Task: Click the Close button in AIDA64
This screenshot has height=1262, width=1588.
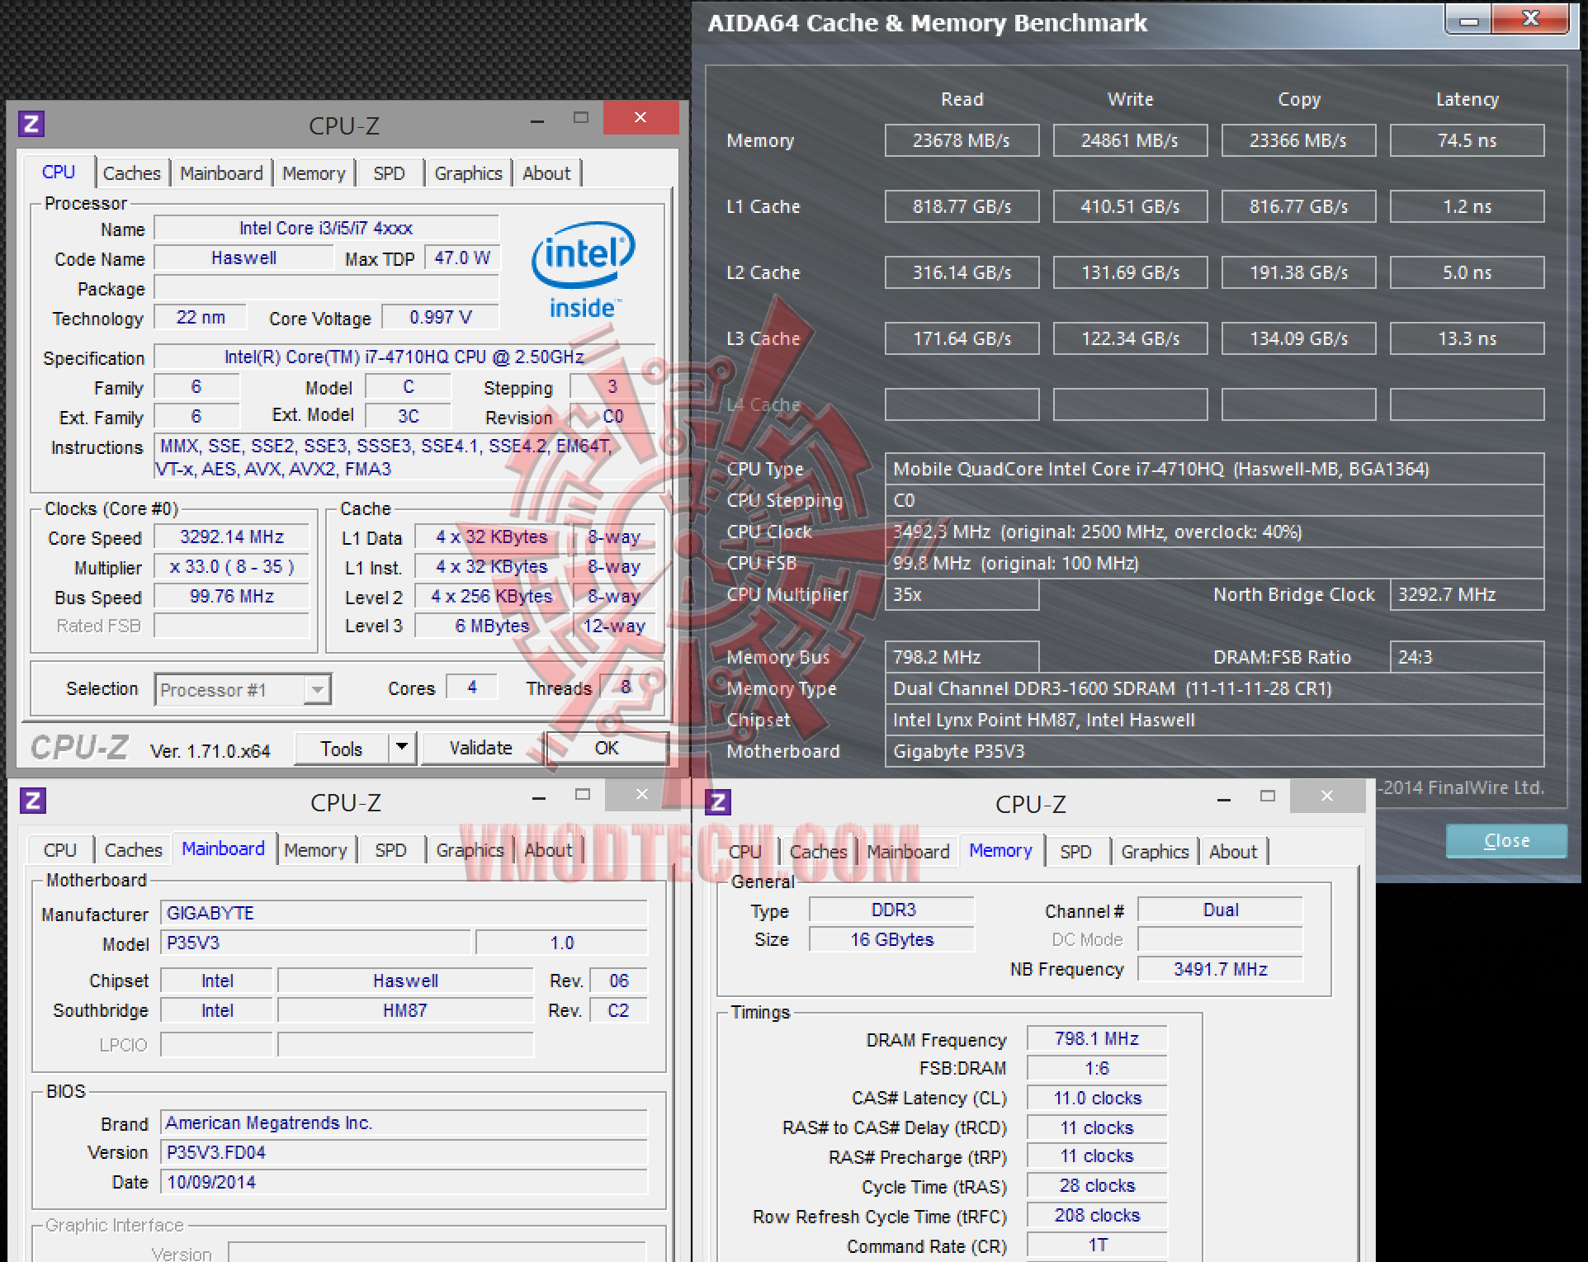Action: [1505, 840]
